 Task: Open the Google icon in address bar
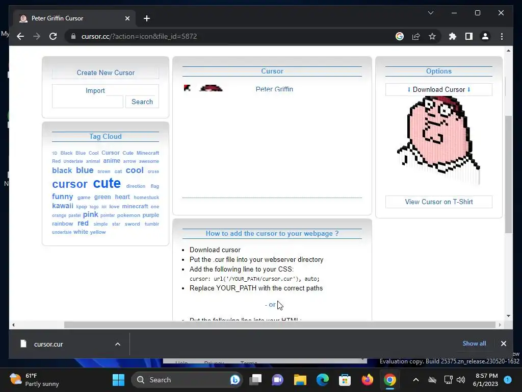click(x=400, y=36)
